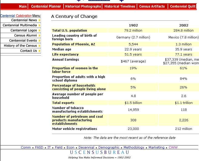Click arrow icon beside Centennial News

(x=39, y=20)
